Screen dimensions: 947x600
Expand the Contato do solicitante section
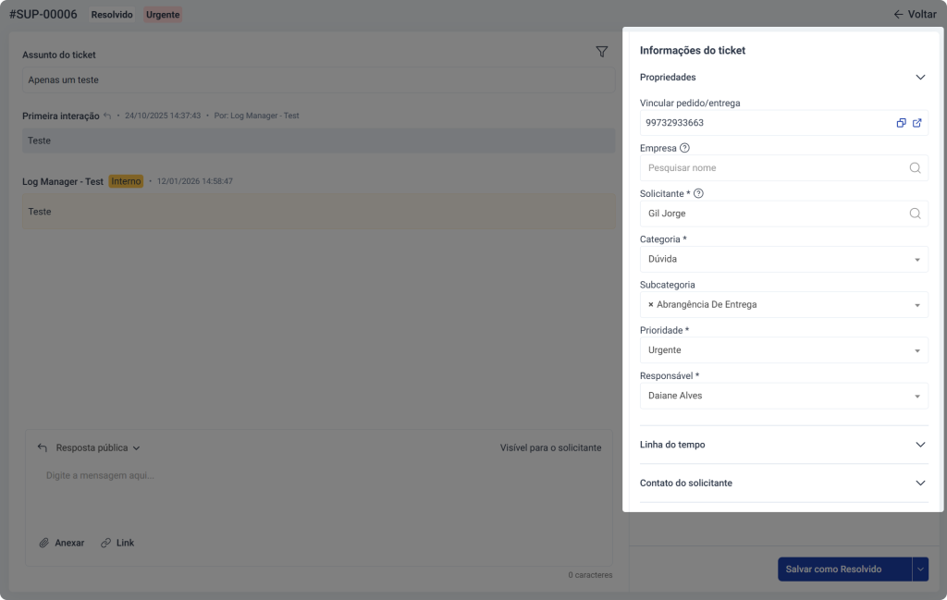(x=920, y=483)
